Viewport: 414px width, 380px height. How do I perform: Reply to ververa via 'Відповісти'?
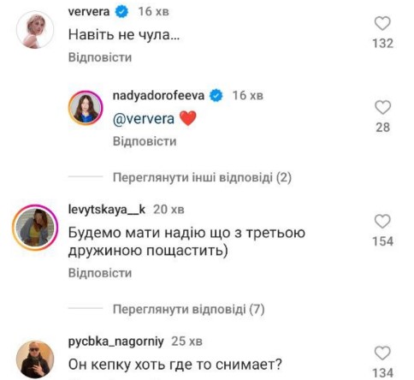[100, 57]
